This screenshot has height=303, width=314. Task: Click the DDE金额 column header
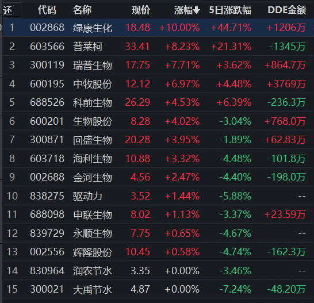pyautogui.click(x=287, y=10)
